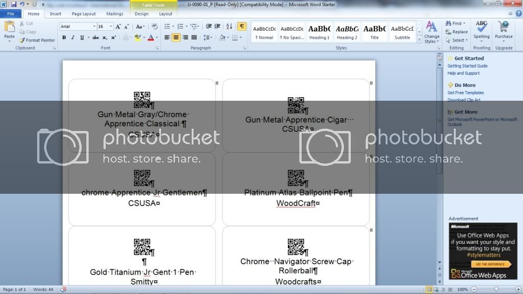Increase paragraph indent
Image resolution: width=523 pixels, height=294 pixels.
click(x=217, y=27)
